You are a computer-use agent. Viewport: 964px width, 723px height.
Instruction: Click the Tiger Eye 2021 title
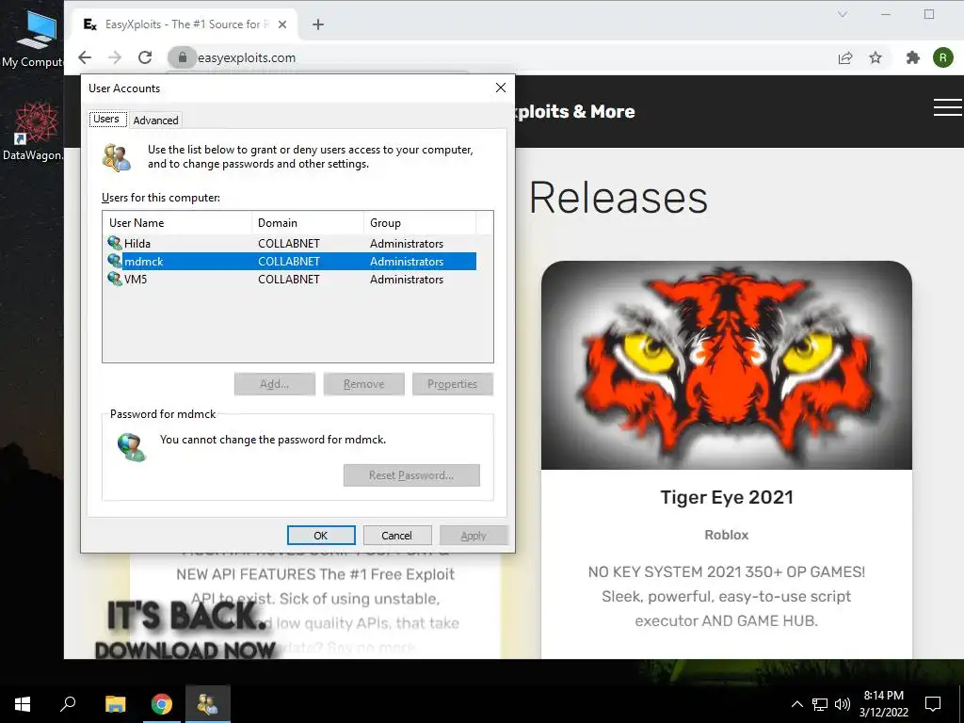726,497
